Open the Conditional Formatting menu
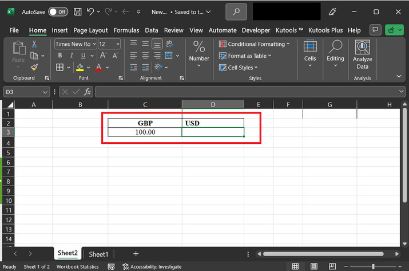Screen dimensions: 409x271 tap(255, 44)
